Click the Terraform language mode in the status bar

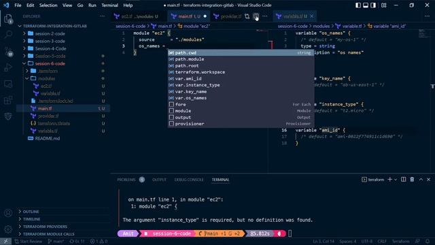(400, 242)
